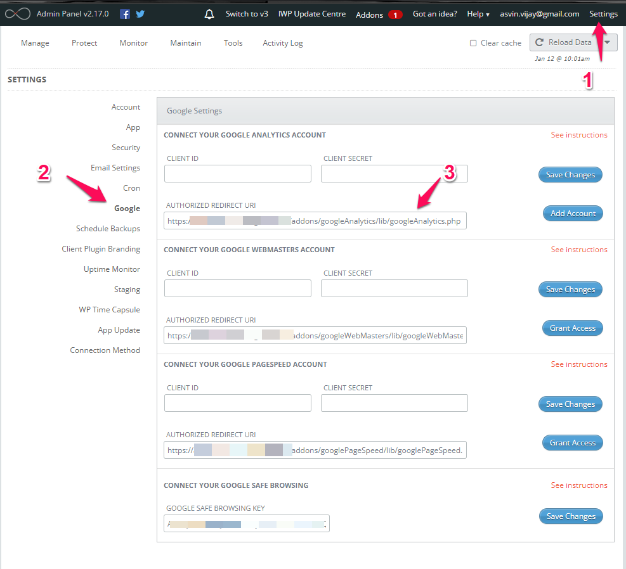Screen dimensions: 626x569
Task: Save Changes for Safe Browsing
Action: tap(571, 516)
